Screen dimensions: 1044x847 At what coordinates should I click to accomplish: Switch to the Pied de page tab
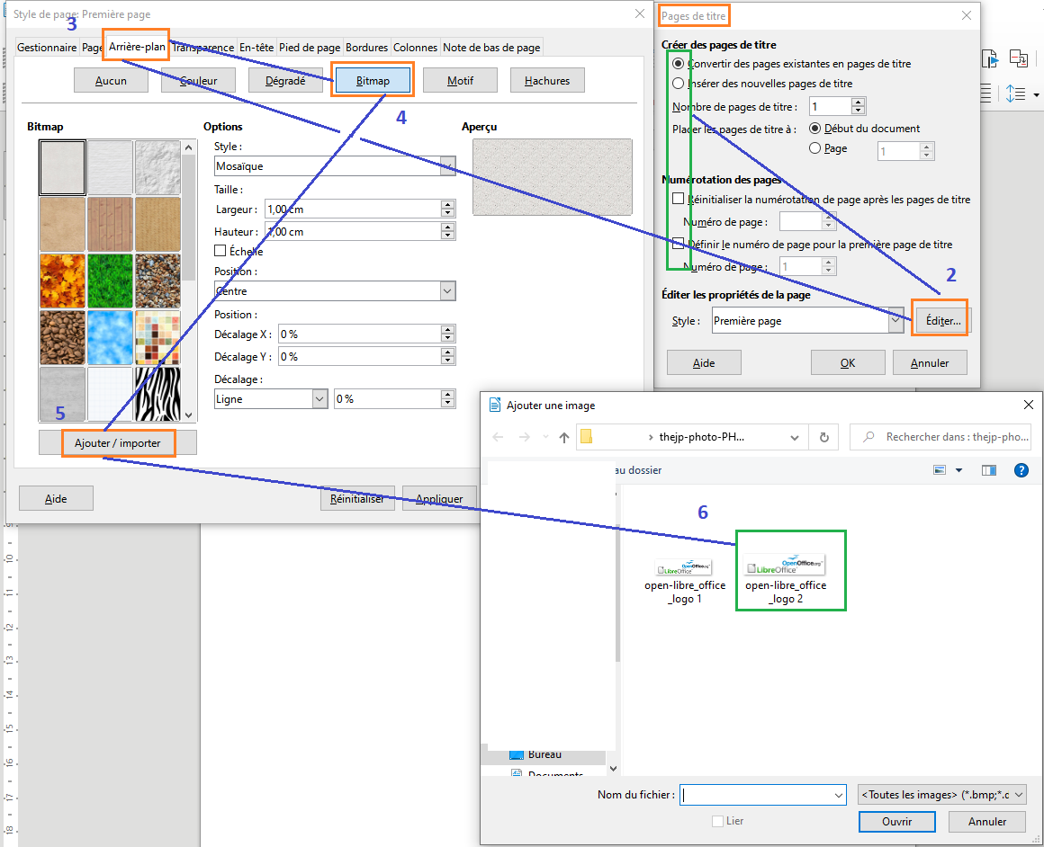[310, 48]
